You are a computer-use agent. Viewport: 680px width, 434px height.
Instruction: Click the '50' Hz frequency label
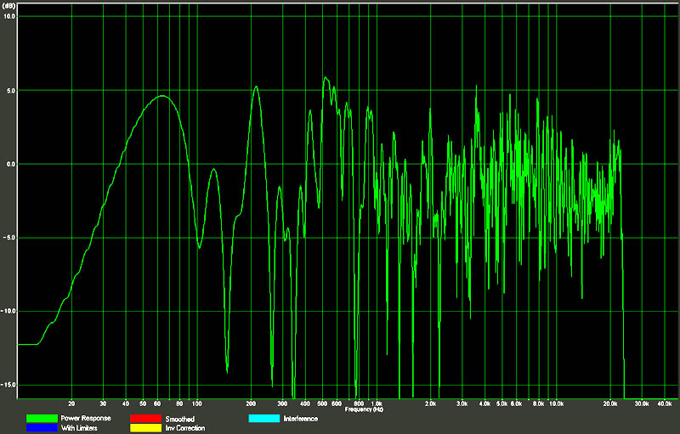[x=143, y=403]
